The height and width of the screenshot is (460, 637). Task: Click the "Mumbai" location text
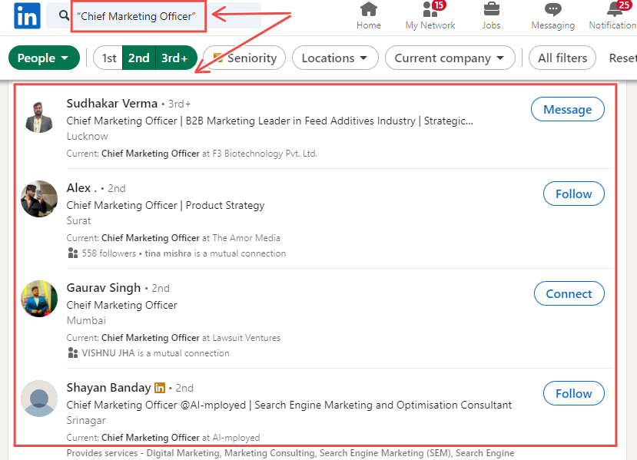point(86,321)
